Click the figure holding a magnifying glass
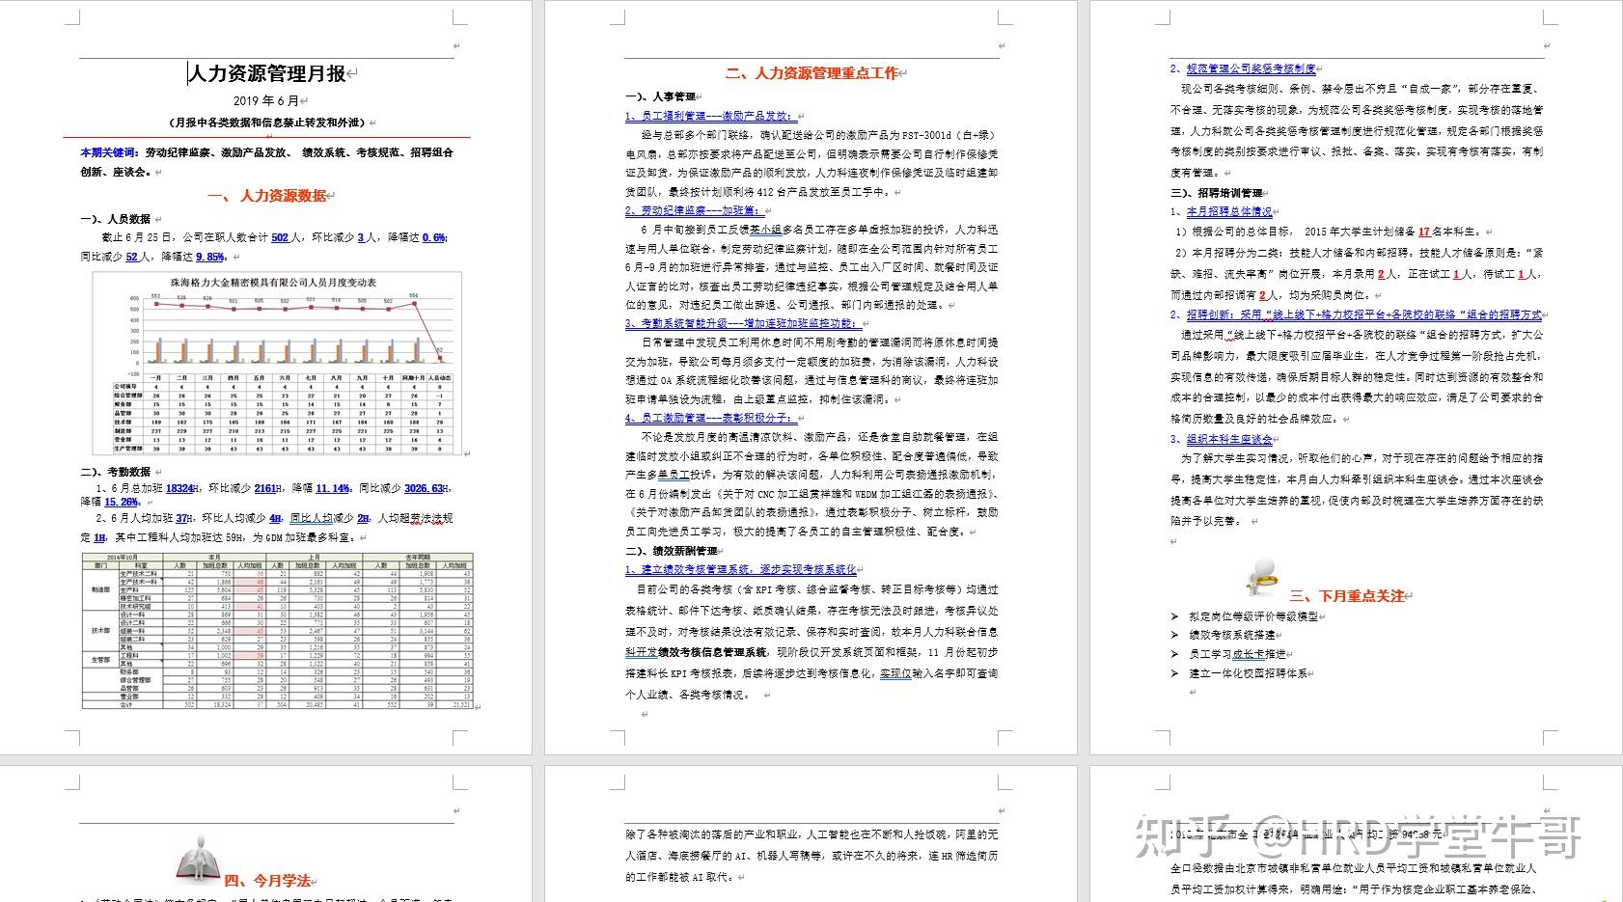 click(x=1262, y=577)
